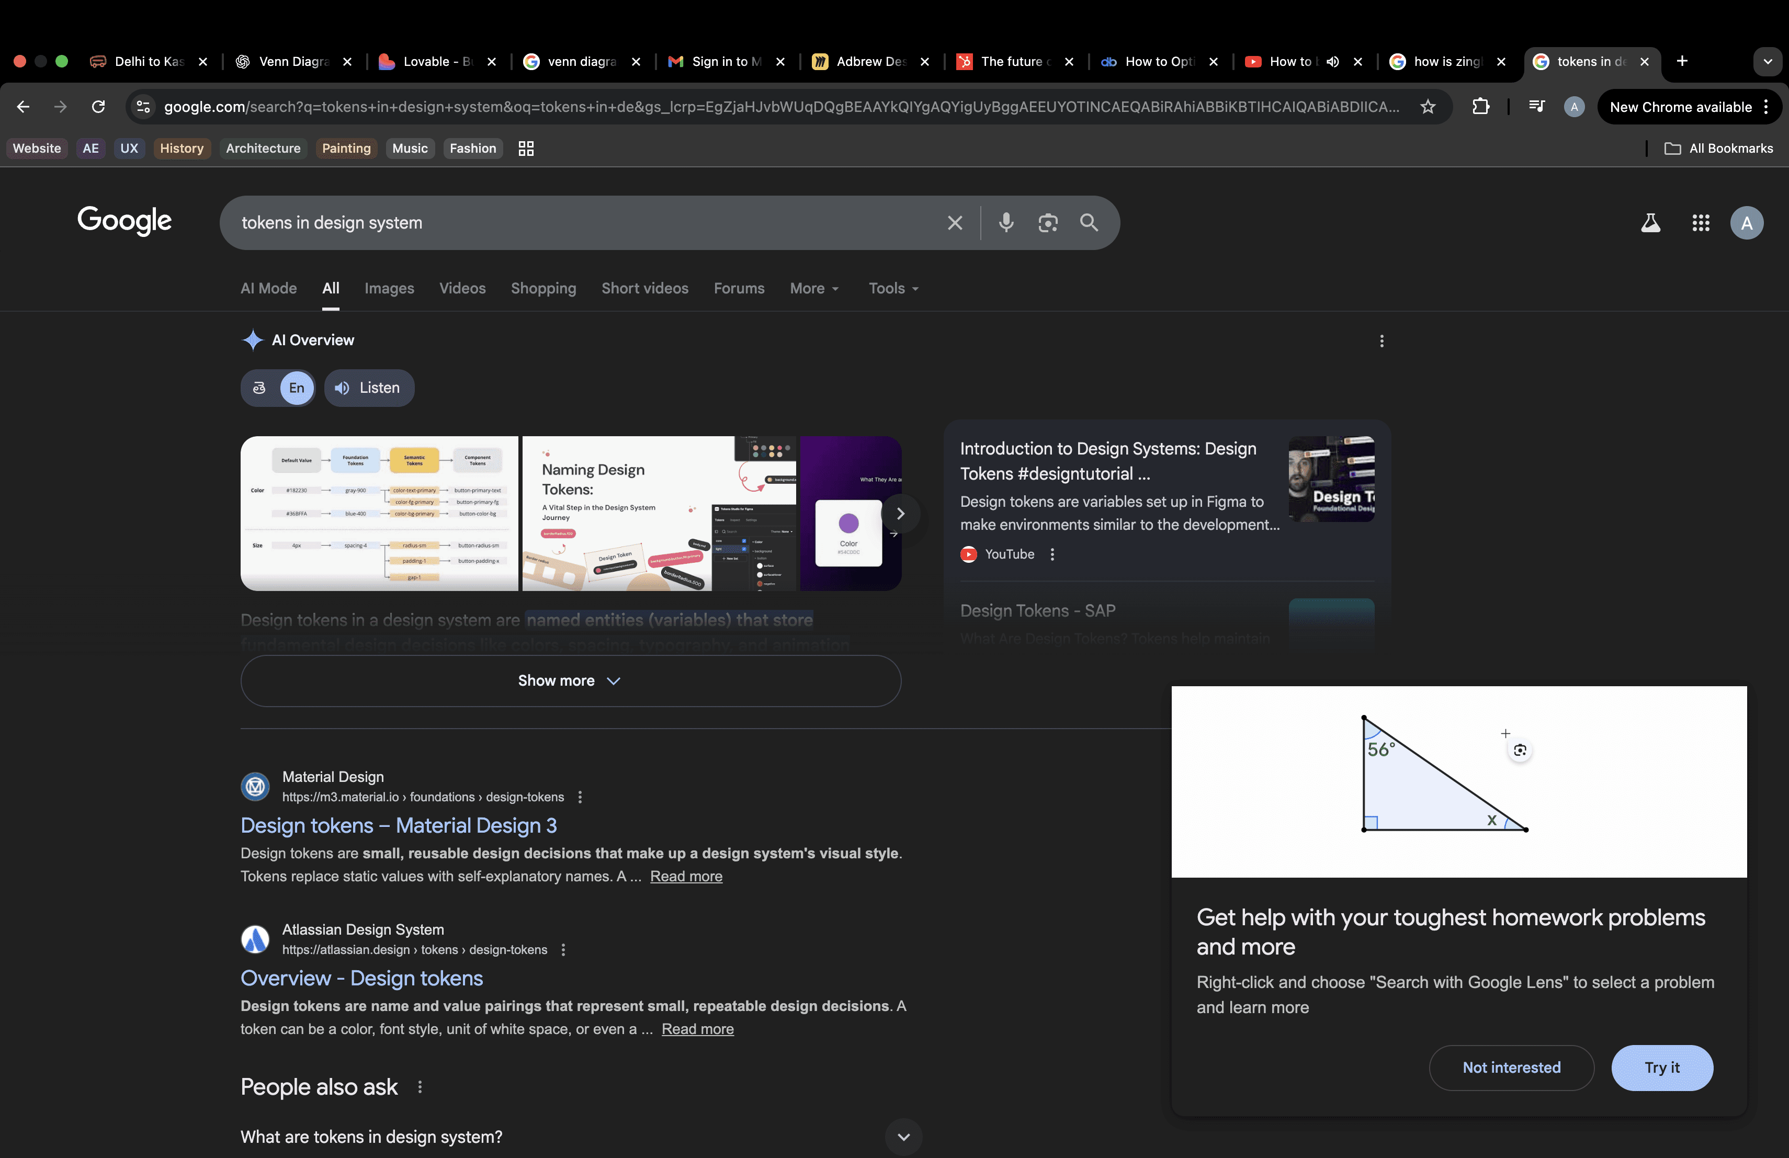Switch to the Images results tab
The width and height of the screenshot is (1789, 1158).
(x=389, y=289)
